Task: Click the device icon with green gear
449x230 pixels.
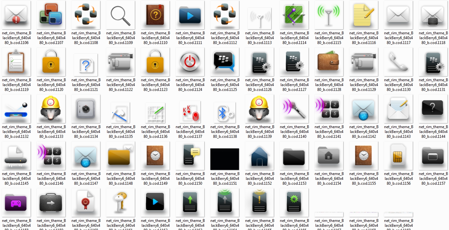Action: coord(294,202)
